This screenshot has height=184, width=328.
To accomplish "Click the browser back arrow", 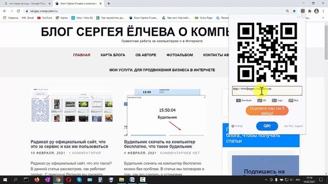I will click(5, 11).
